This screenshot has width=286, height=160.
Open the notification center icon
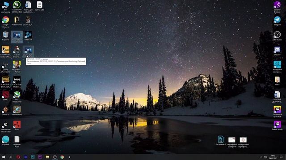[281, 157]
